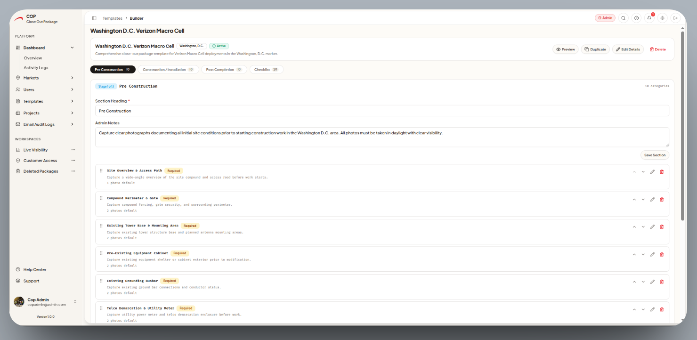The width and height of the screenshot is (697, 340).
Task: Switch to Construction / Installation tab
Action: click(168, 70)
